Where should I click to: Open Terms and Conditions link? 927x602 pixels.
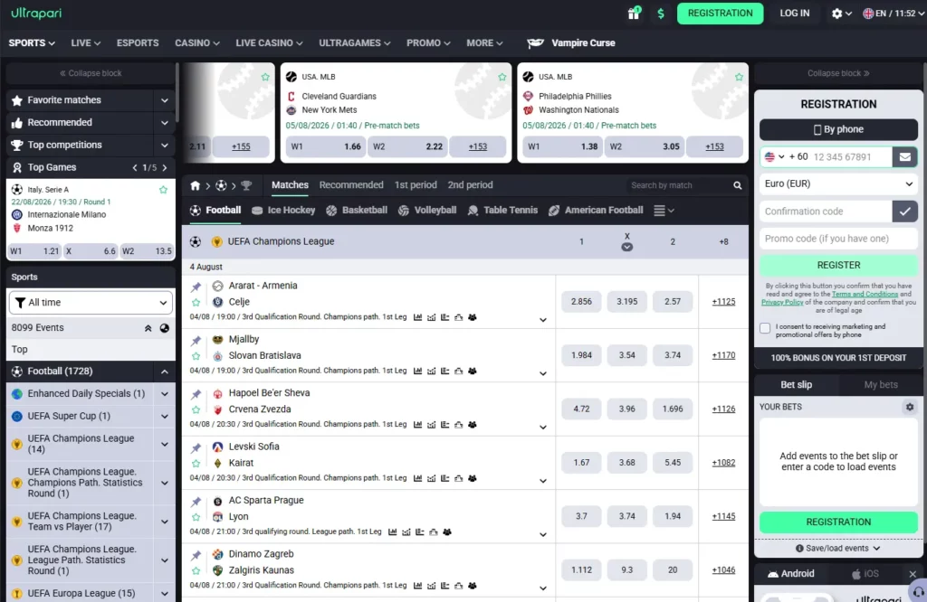pyautogui.click(x=865, y=294)
